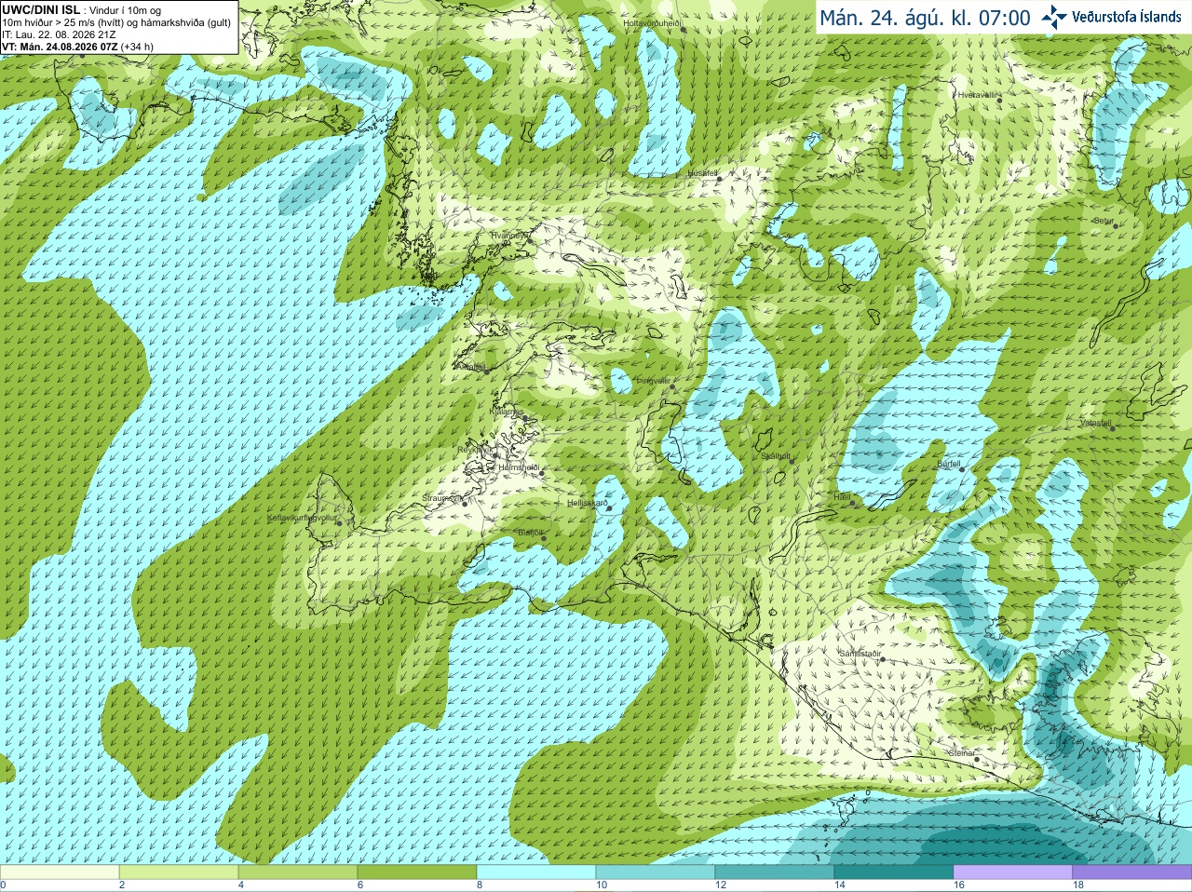This screenshot has height=892, width=1192.
Task: Choose the Búrfell station dot
Action: coord(963,469)
